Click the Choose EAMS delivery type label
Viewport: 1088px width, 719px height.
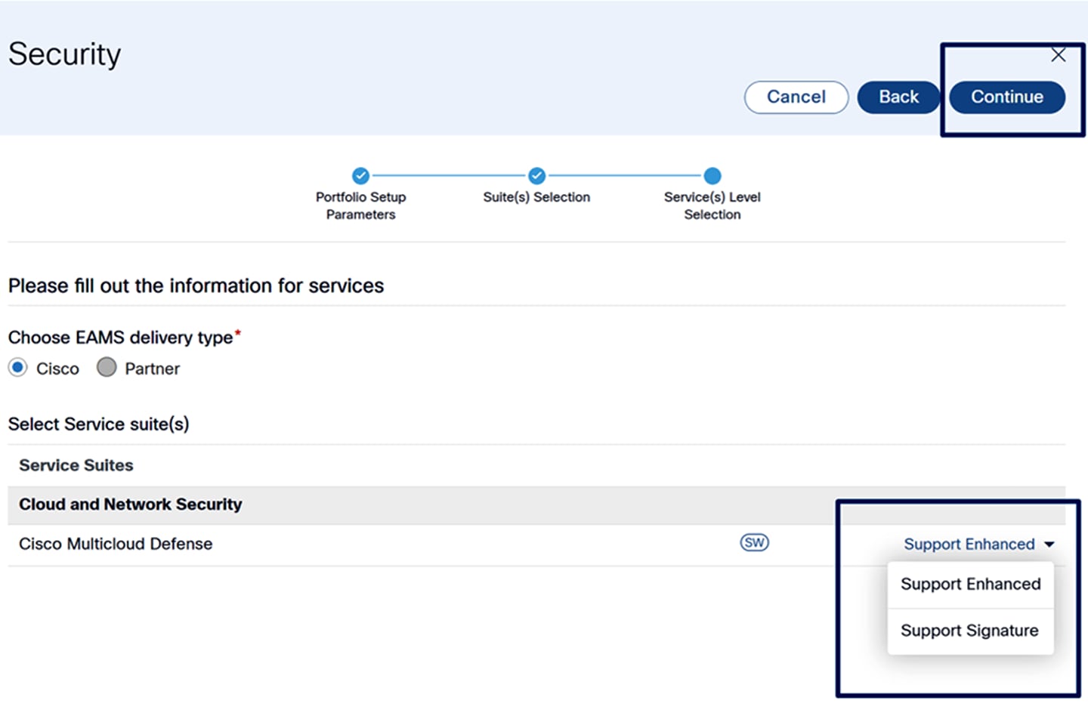(121, 338)
